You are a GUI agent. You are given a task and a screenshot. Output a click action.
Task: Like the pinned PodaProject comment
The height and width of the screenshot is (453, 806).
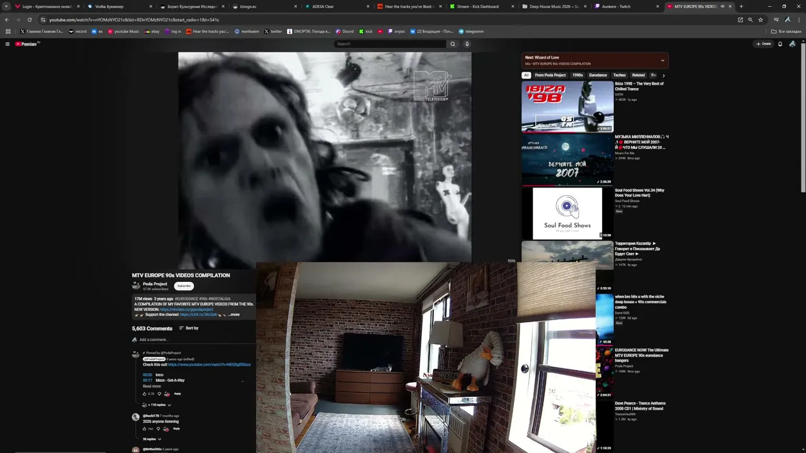[x=145, y=394]
